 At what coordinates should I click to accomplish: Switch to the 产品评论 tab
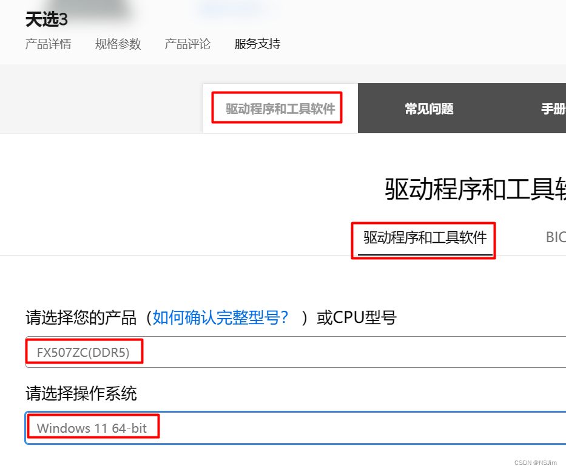pos(187,44)
